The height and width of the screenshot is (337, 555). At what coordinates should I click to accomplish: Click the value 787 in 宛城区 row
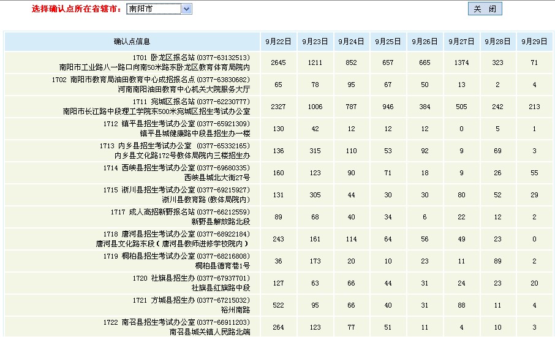coord(351,107)
